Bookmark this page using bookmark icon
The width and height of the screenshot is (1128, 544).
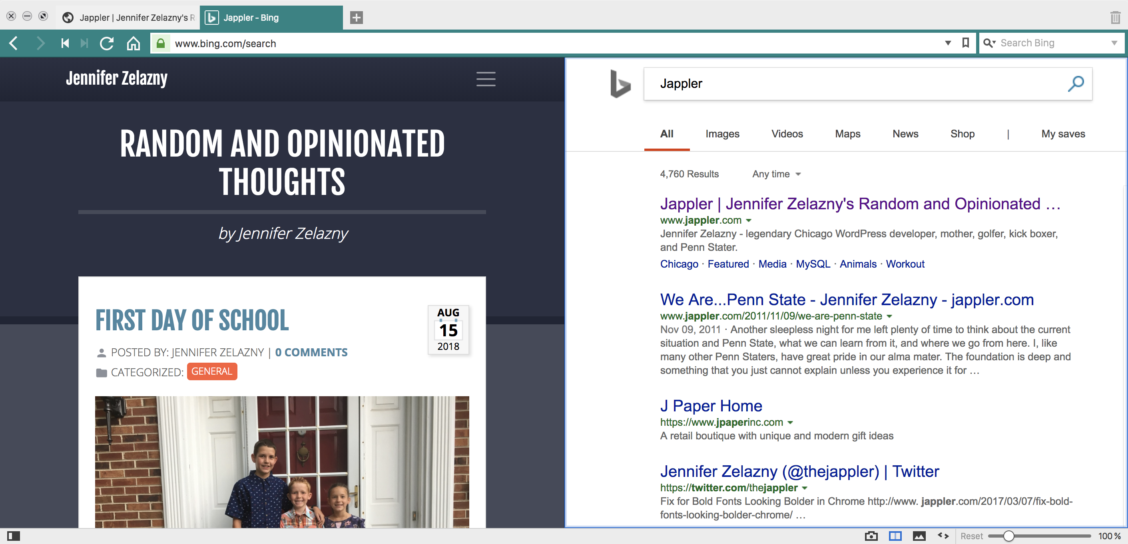pyautogui.click(x=966, y=43)
